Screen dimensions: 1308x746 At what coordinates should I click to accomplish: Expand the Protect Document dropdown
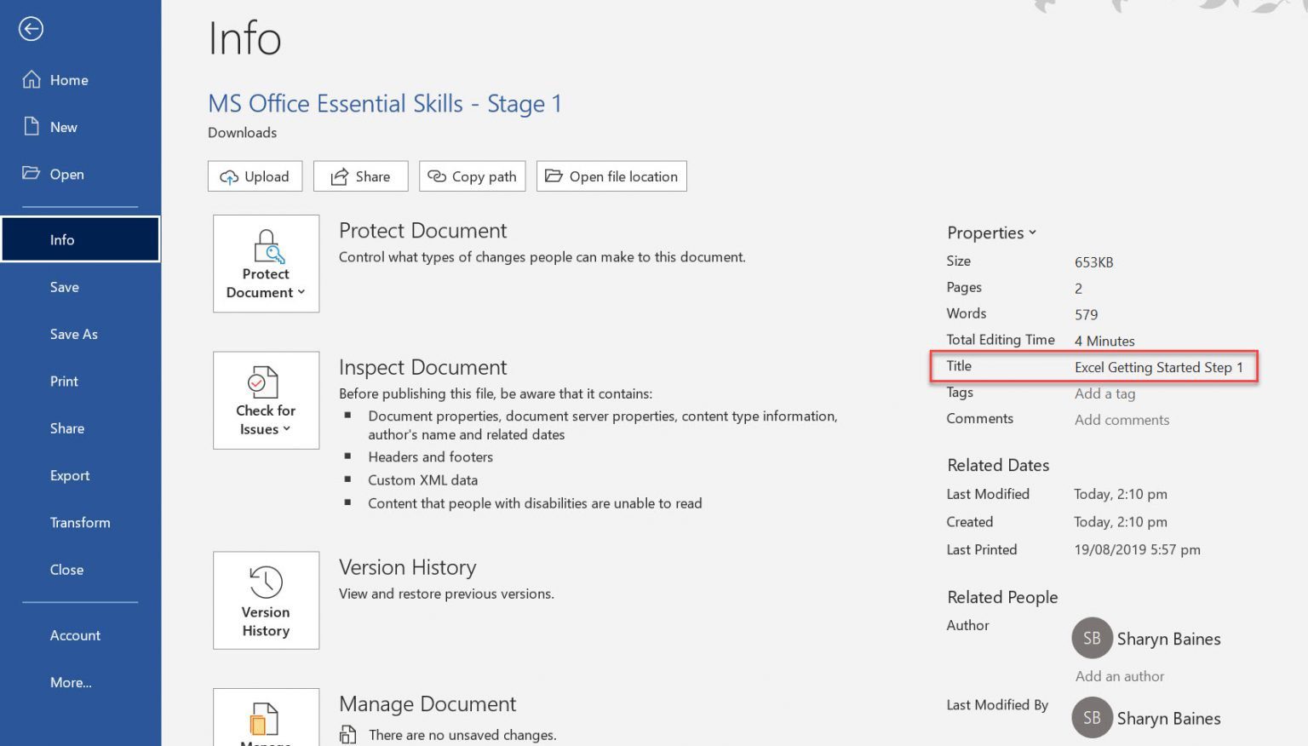(x=301, y=292)
